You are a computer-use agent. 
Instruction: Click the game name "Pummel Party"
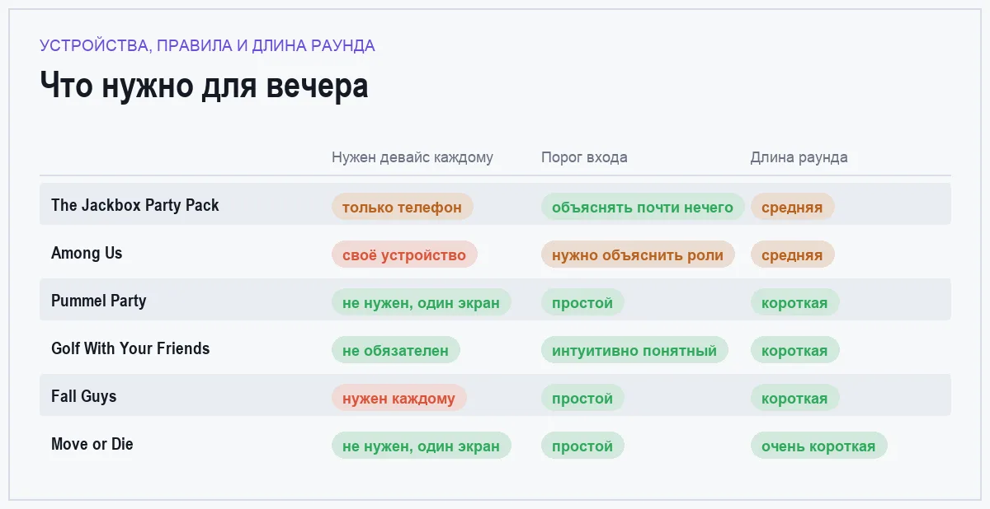99,301
